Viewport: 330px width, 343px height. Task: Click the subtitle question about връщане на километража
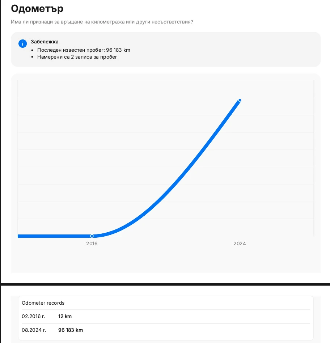pyautogui.click(x=102, y=22)
